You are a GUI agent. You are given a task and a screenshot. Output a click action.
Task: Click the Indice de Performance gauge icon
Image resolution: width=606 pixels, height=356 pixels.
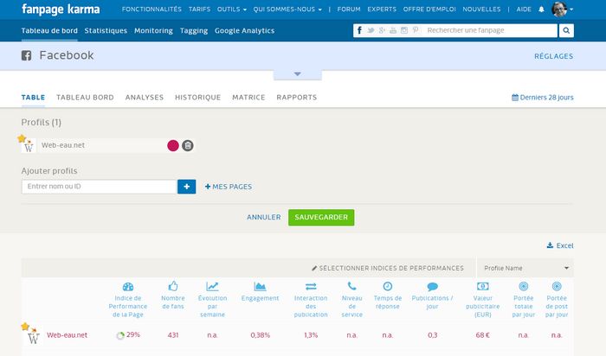(x=128, y=287)
